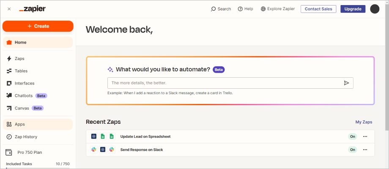
Task: Open Explore Zapier globe link
Action: [x=278, y=9]
